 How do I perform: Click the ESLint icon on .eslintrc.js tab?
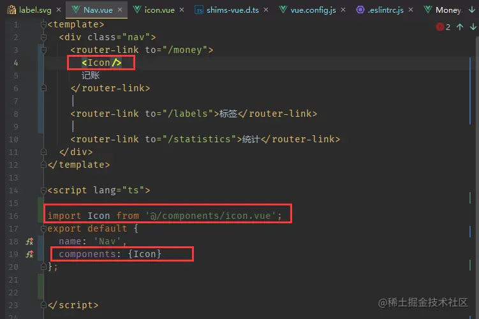[x=360, y=10]
